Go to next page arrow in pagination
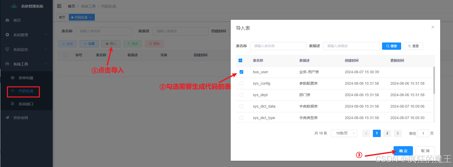The width and height of the screenshot is (453, 167). pos(398,133)
